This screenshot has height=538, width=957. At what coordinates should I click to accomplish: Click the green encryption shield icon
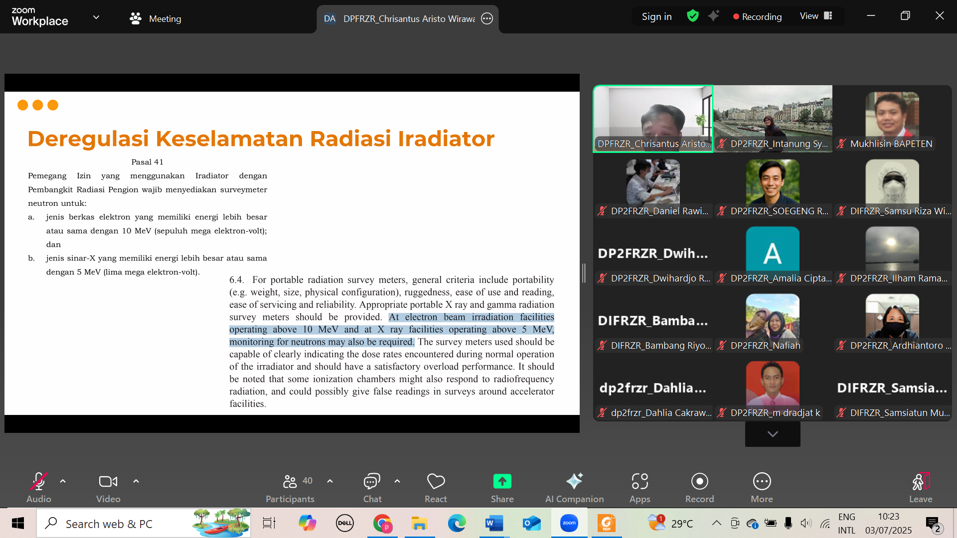(x=692, y=16)
